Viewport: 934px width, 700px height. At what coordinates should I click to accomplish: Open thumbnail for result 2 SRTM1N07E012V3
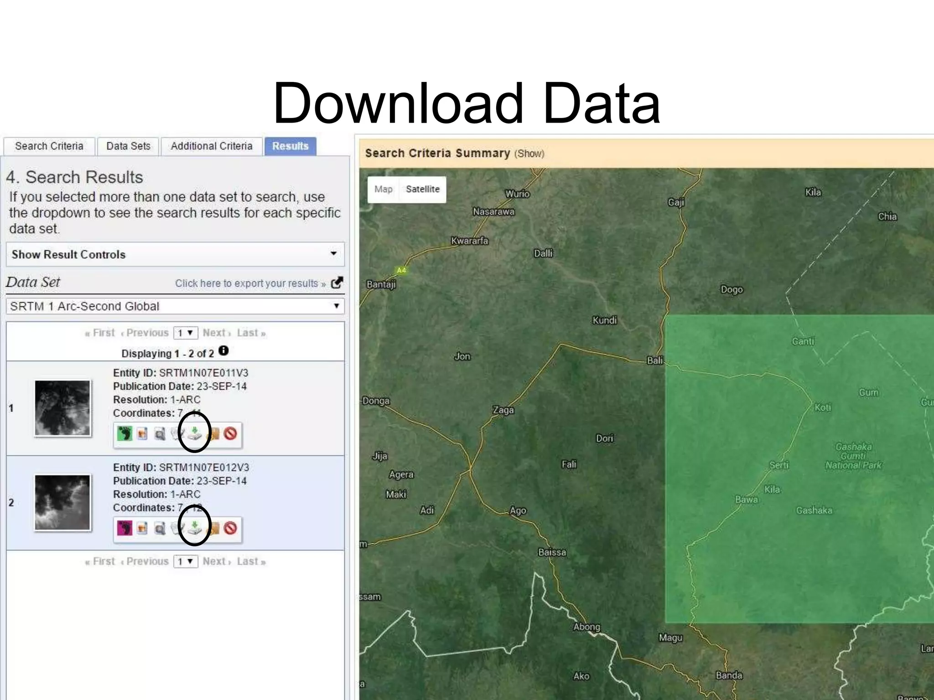pyautogui.click(x=62, y=503)
